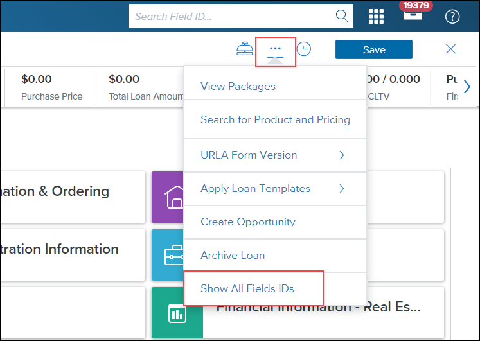Close the loan with the X icon

(450, 49)
